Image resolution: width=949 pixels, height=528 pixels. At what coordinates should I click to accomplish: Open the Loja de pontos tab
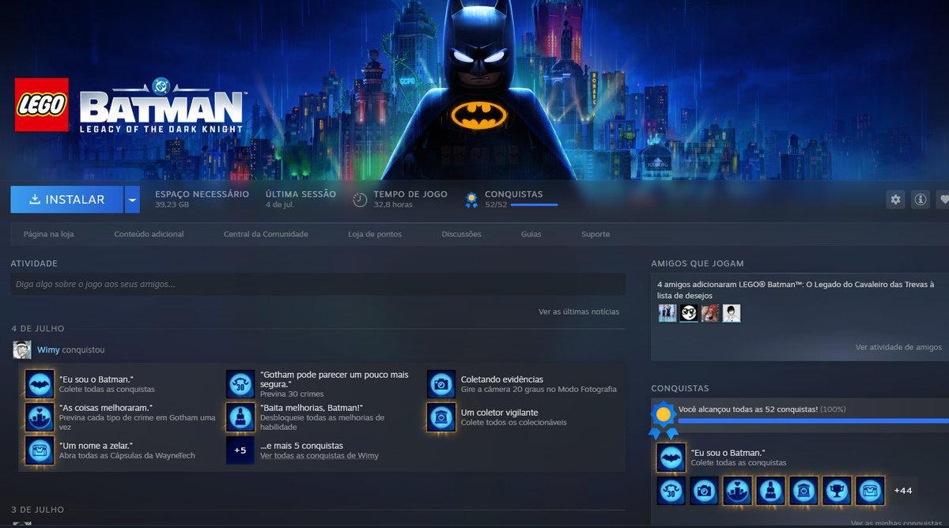375,234
